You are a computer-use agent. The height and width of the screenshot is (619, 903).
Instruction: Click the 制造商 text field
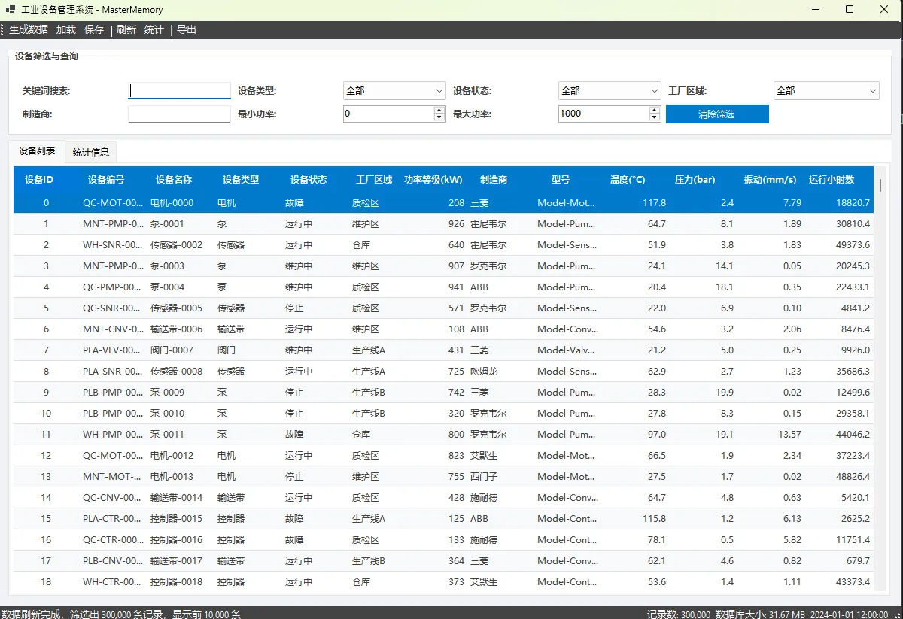click(179, 114)
